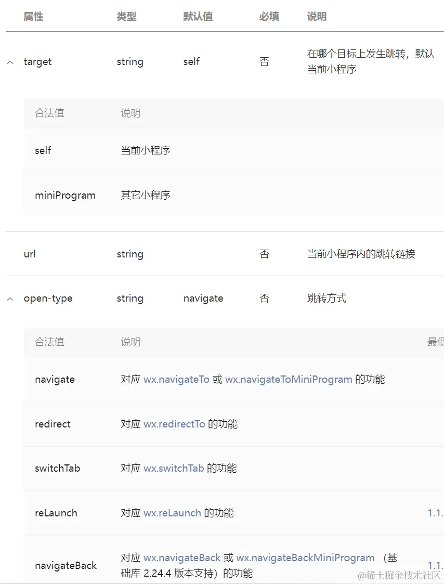
Task: Select the default value self in target row
Action: 191,61
